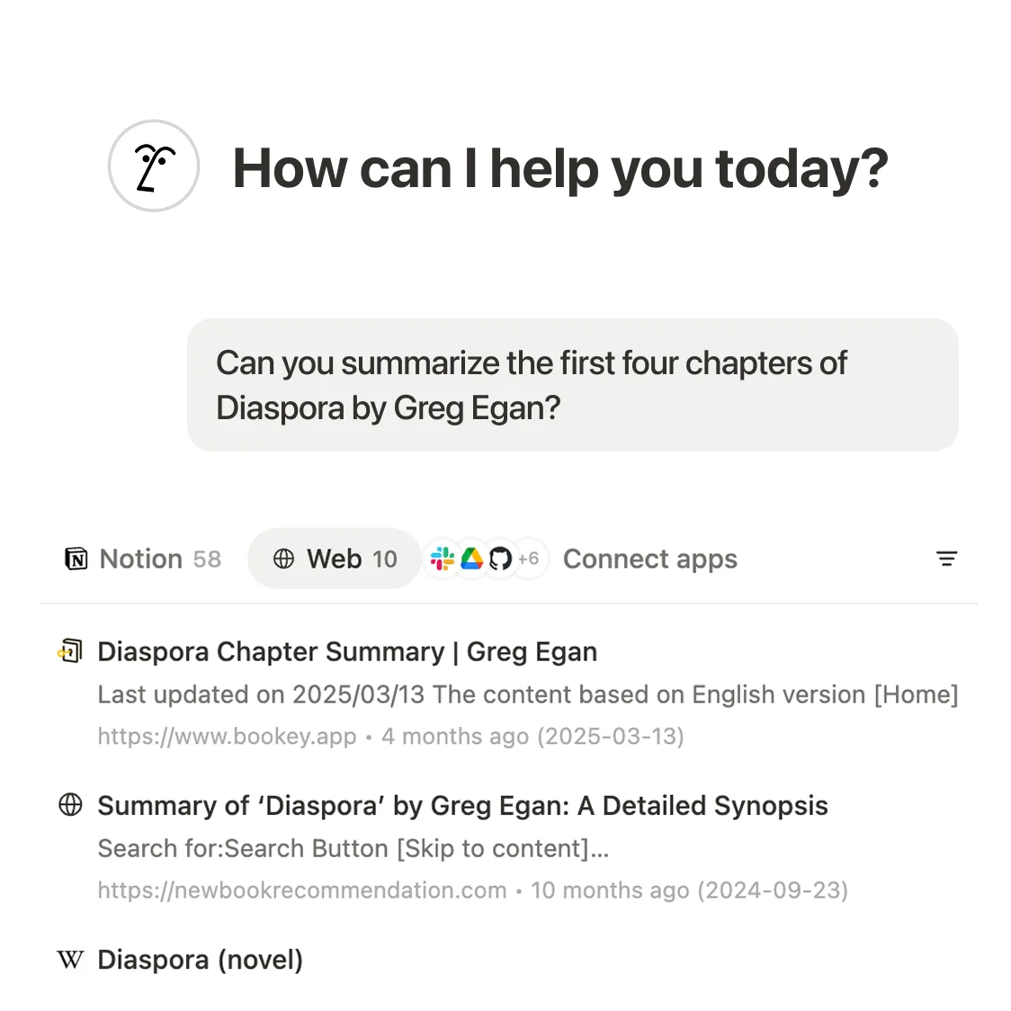This screenshot has height=1011, width=1011.
Task: Click the Bookey result favicon
Action: [x=70, y=651]
